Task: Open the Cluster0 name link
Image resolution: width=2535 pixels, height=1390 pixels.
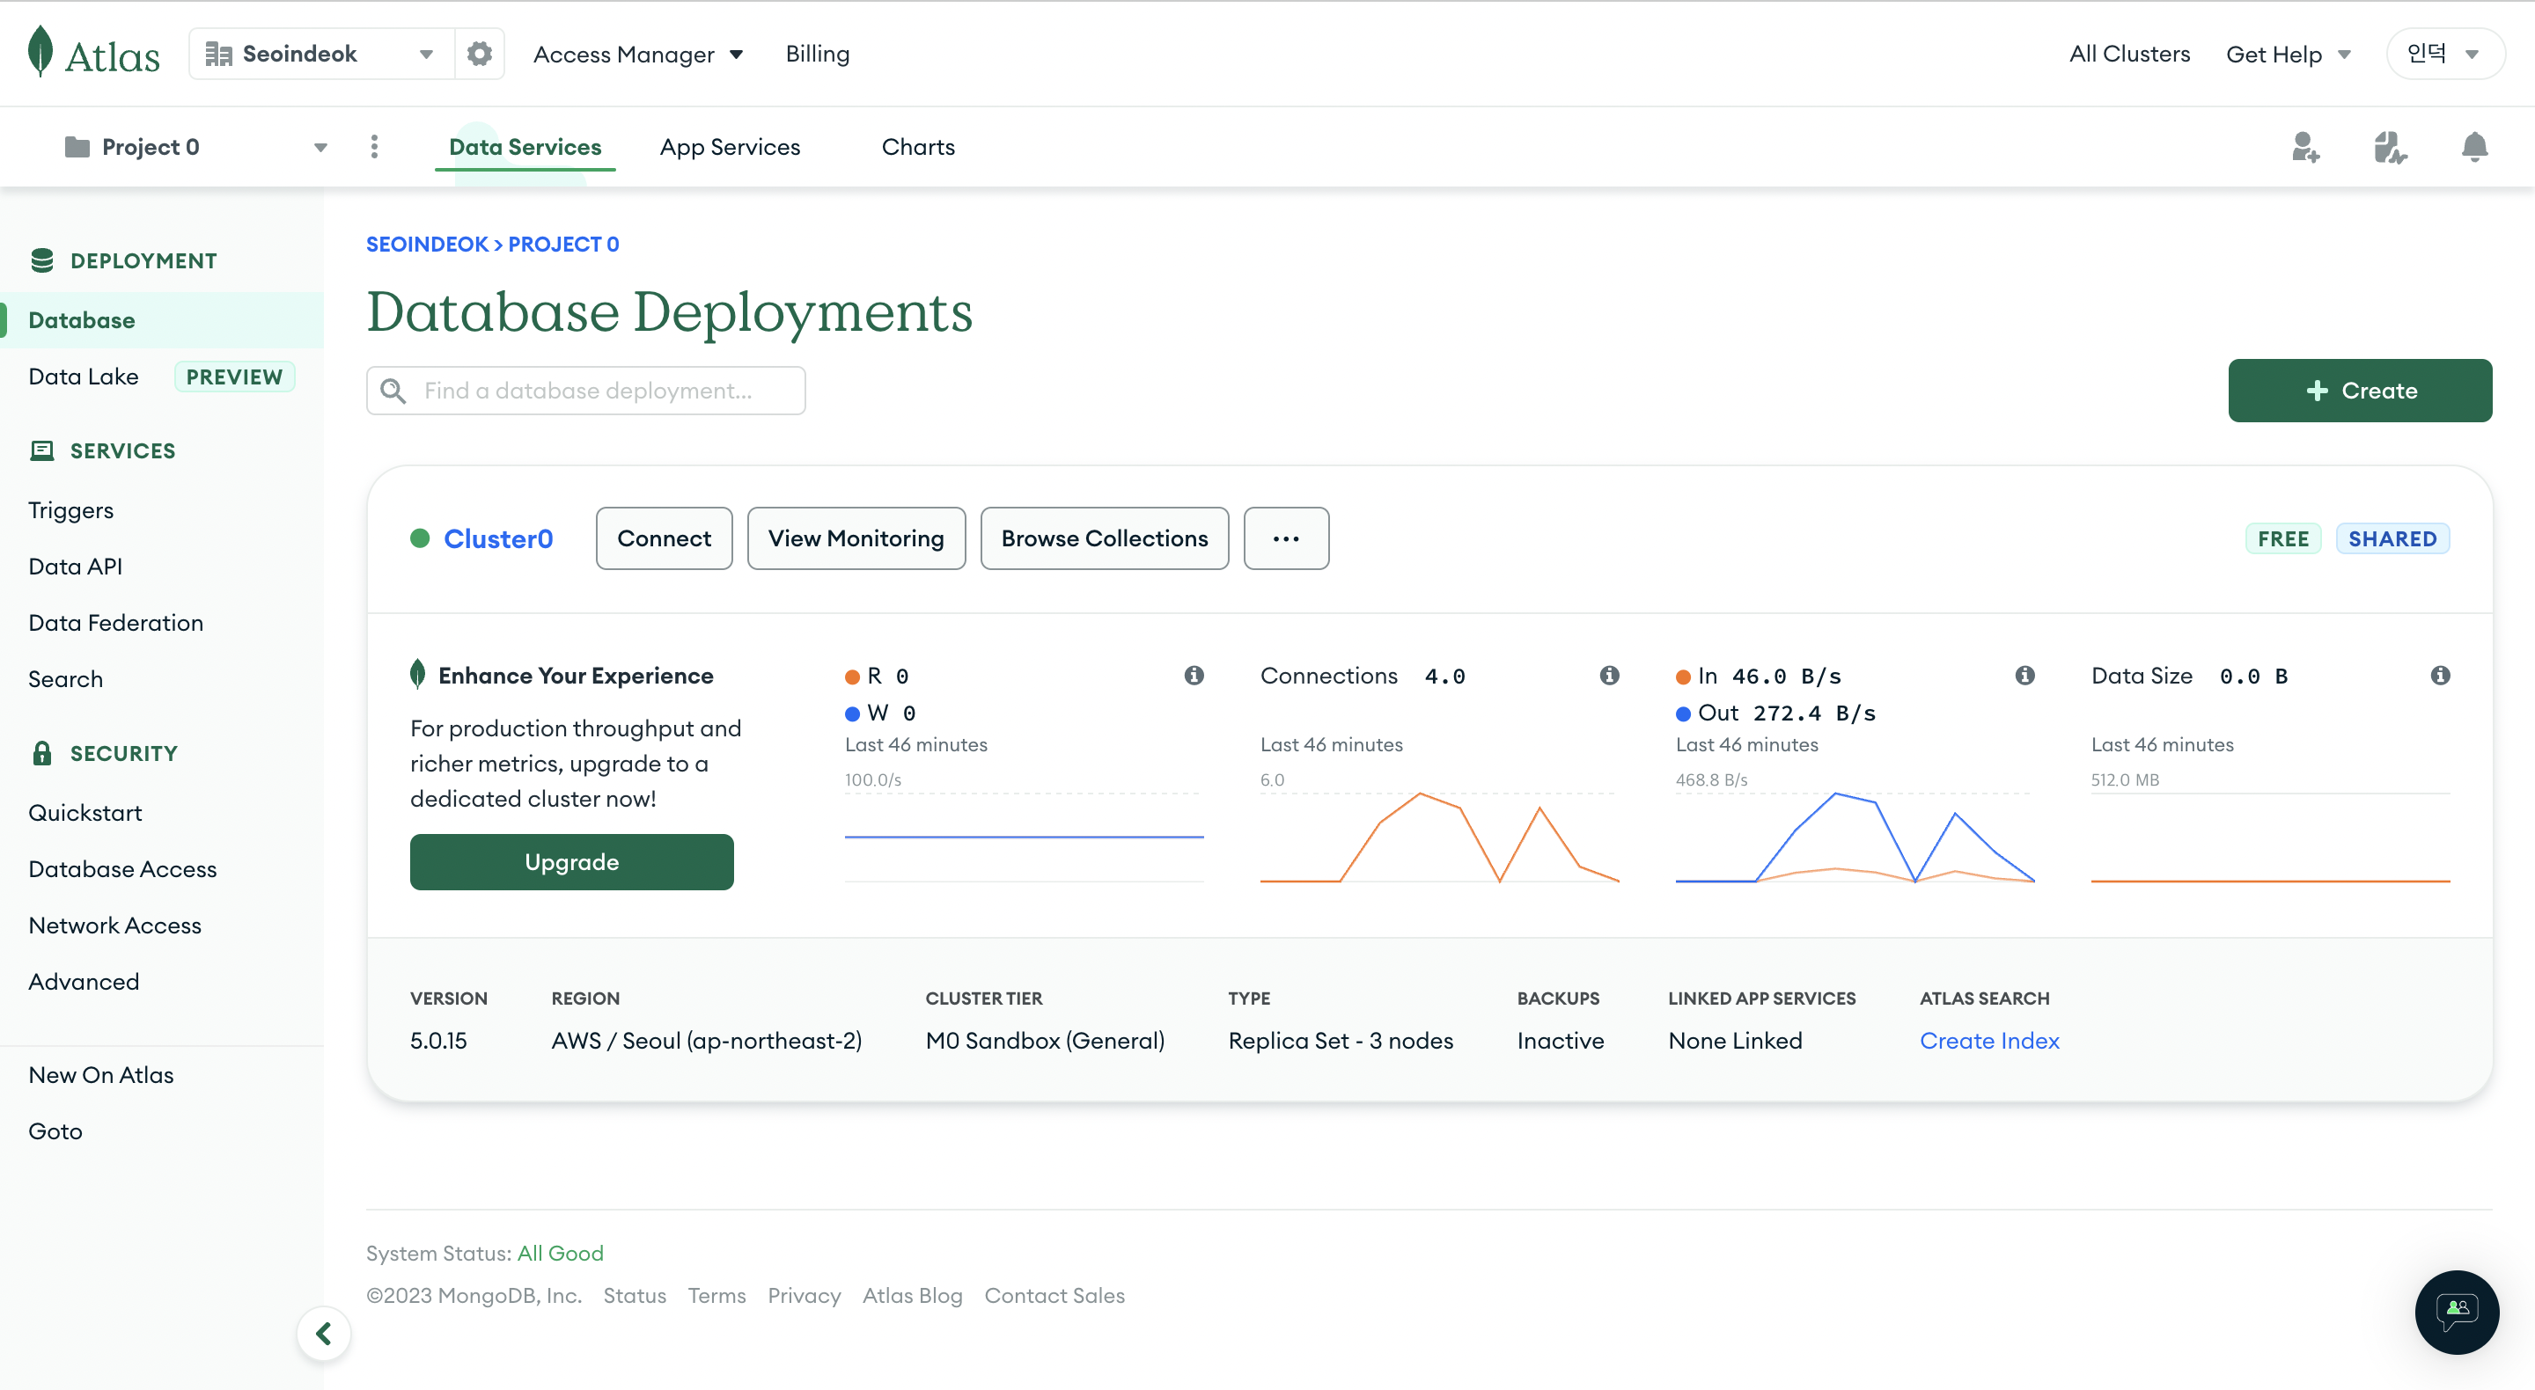Action: click(499, 538)
